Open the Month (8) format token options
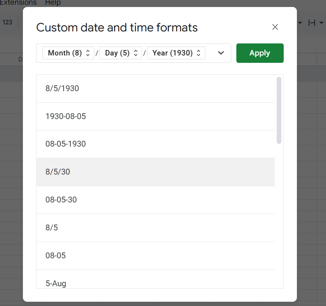 tap(68, 53)
